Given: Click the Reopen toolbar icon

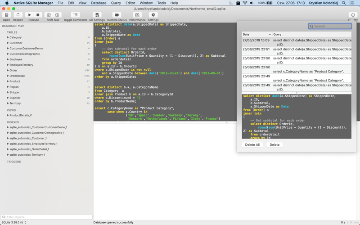Looking at the screenshot, I should 18,15.
